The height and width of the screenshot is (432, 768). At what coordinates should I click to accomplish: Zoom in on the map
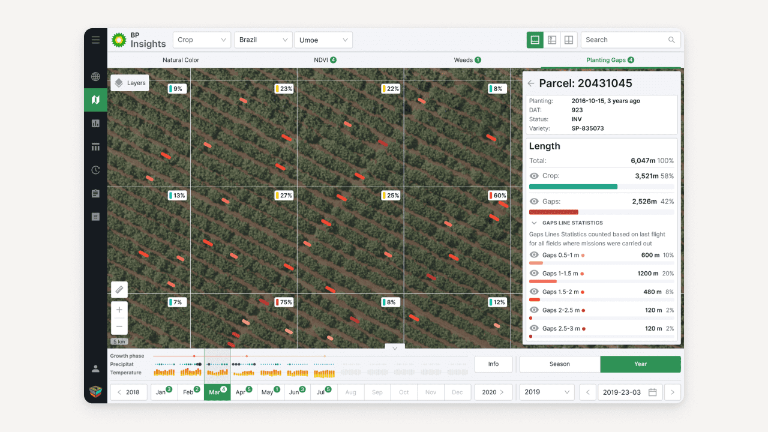point(119,310)
